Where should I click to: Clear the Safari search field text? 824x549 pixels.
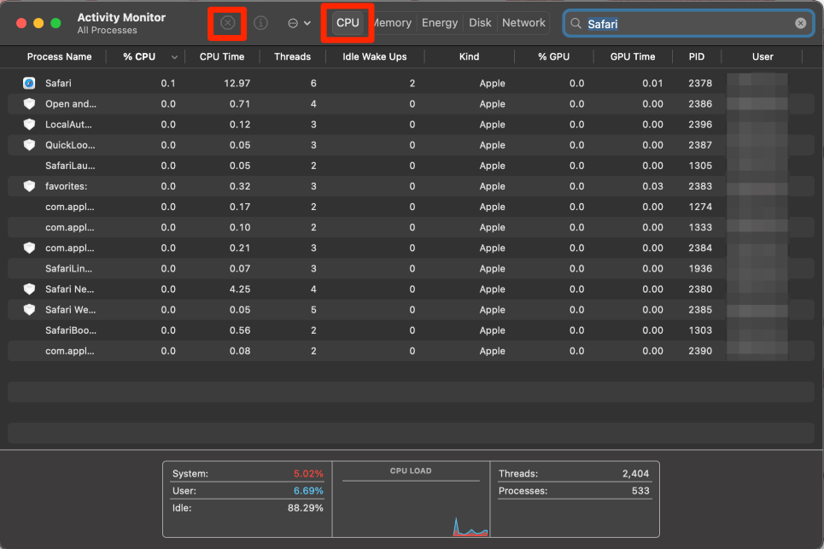[800, 23]
